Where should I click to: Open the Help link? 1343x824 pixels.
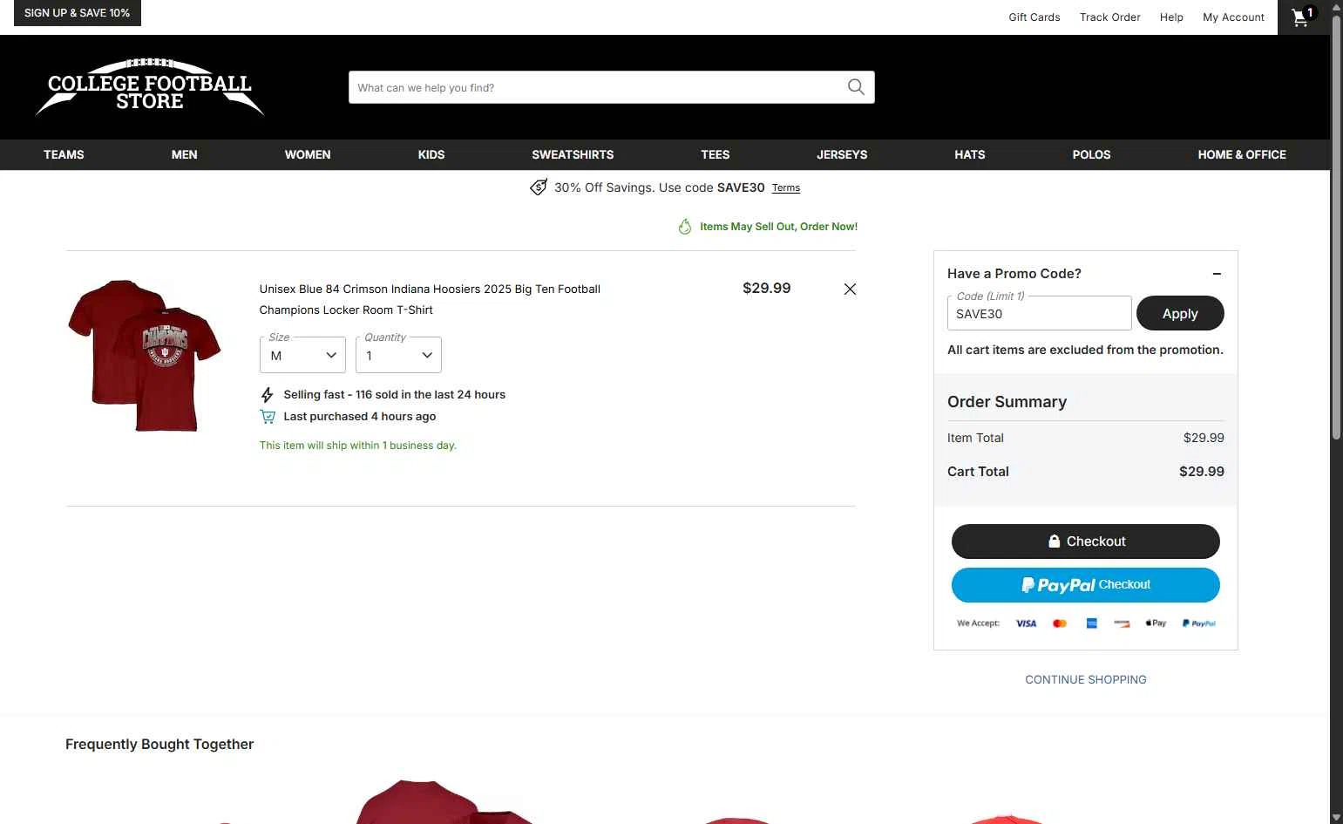point(1171,17)
